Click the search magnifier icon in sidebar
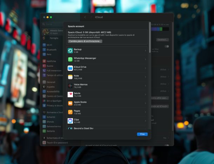Screen dimensions: 214x164 pyautogui.click(x=44, y=24)
